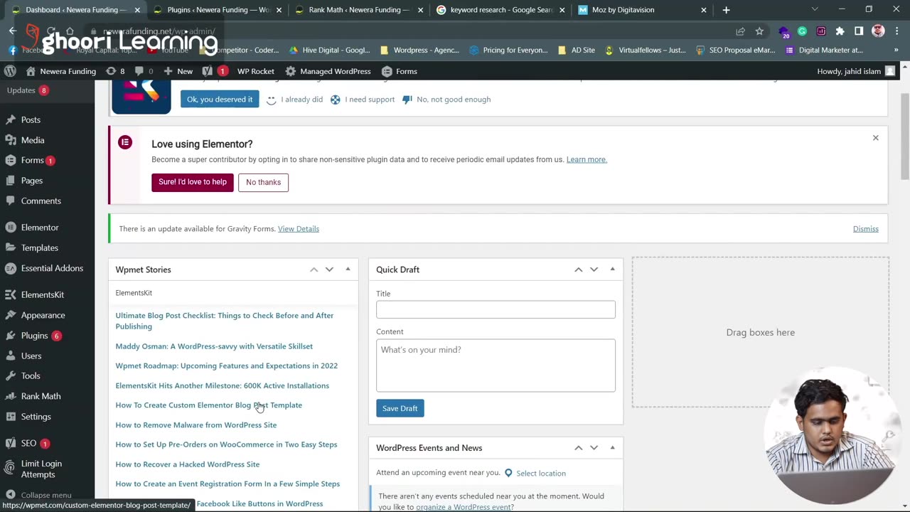
Task: Collapse the Quick Draft panel
Action: tap(612, 270)
